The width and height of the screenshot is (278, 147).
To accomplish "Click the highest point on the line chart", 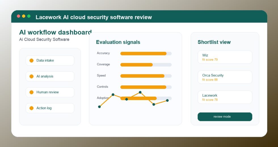I will tap(140, 92).
